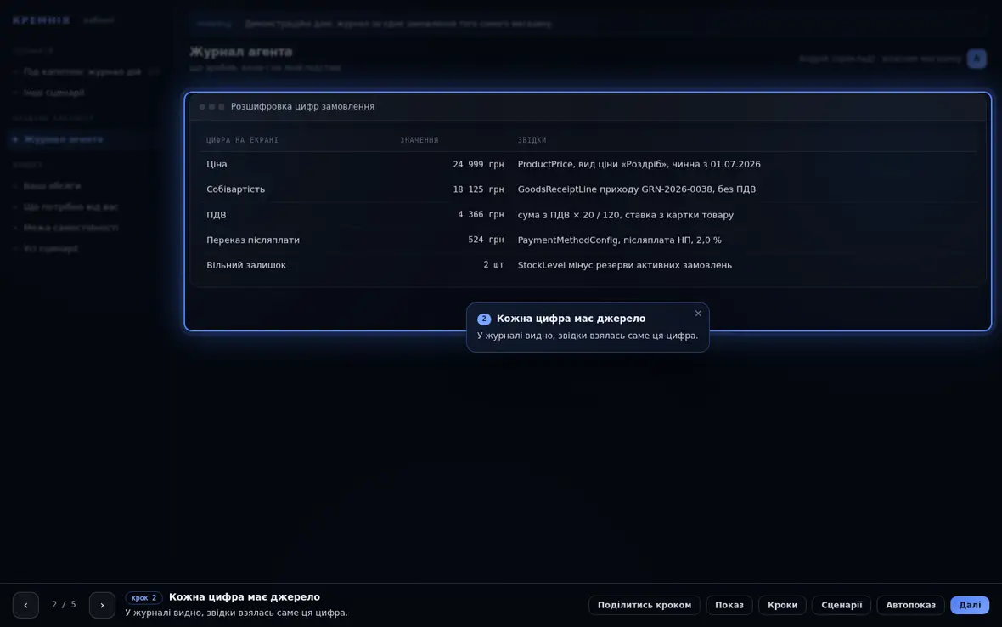Select the Собівартість row label
Viewport: 1002px width, 627px height.
pos(235,189)
